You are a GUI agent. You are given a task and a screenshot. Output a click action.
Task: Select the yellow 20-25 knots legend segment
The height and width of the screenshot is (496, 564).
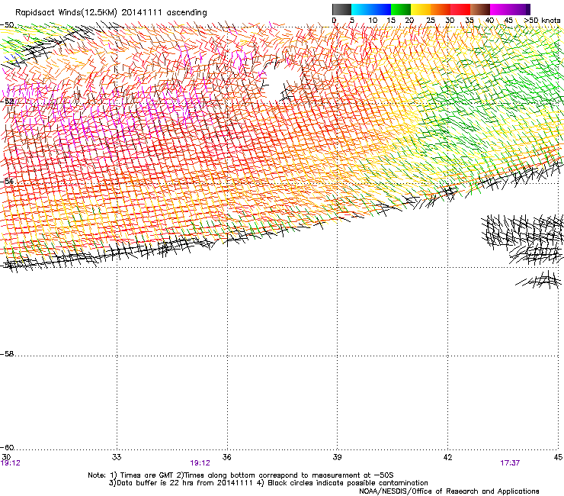421,9
